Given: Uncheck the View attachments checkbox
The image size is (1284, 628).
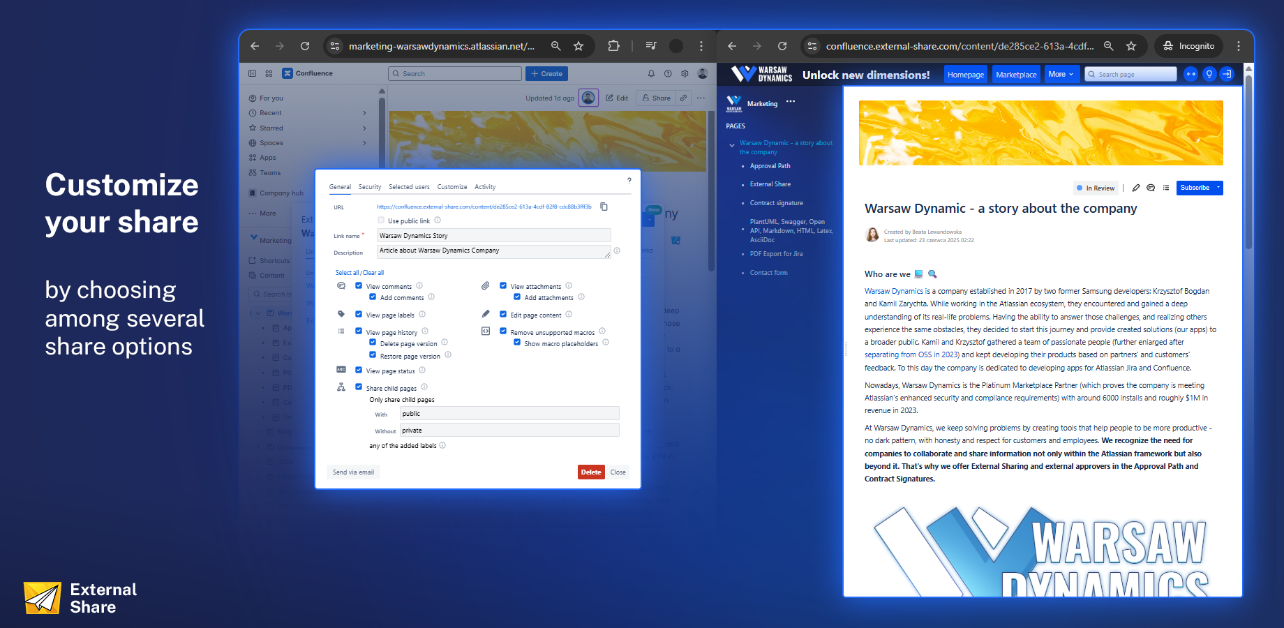Looking at the screenshot, I should tap(503, 285).
